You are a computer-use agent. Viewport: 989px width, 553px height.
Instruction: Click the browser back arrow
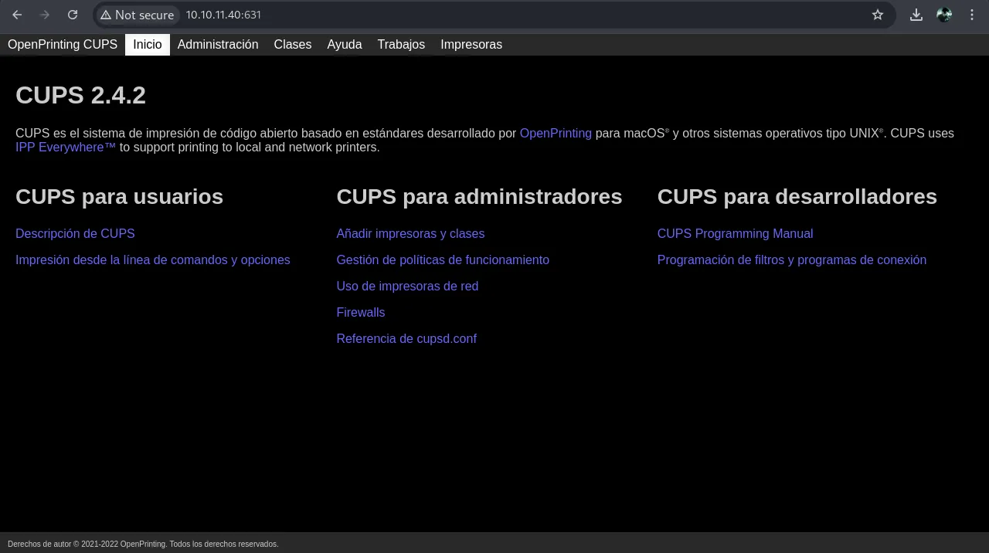click(x=17, y=15)
